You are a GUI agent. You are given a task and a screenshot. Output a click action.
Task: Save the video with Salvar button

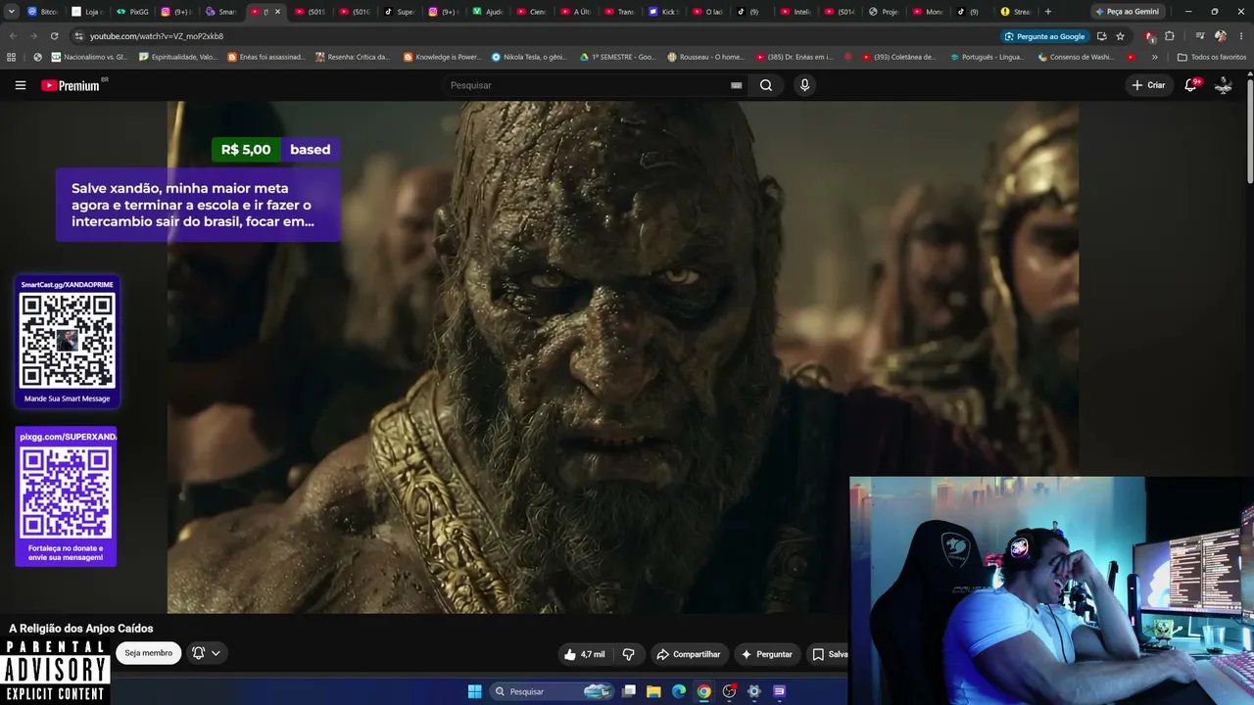829,654
